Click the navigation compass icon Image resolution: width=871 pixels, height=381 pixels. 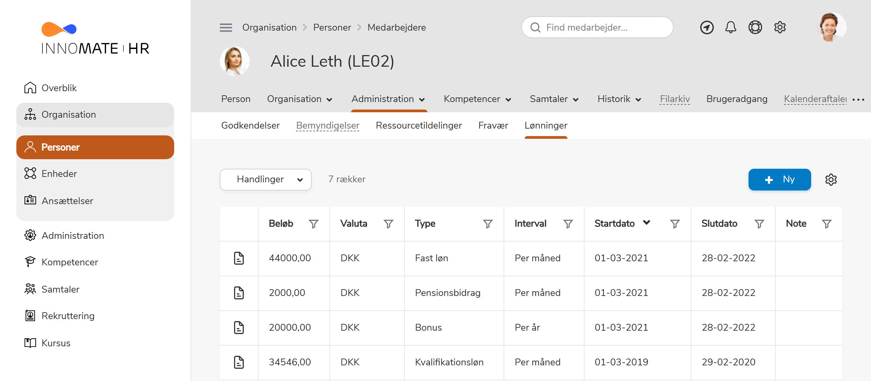point(707,27)
